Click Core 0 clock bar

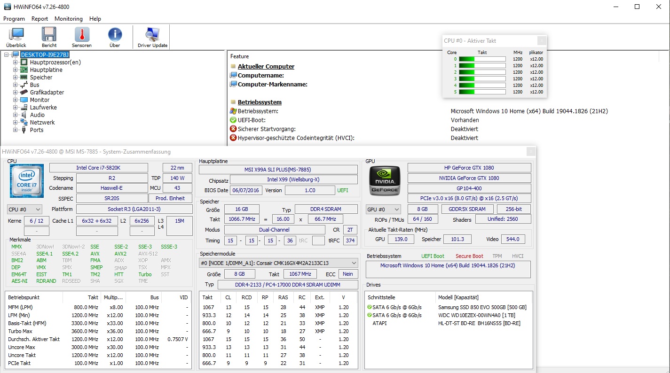coord(482,59)
